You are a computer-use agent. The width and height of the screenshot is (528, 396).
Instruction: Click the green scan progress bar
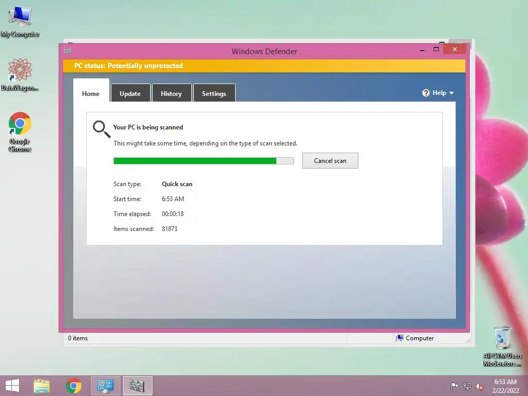203,161
